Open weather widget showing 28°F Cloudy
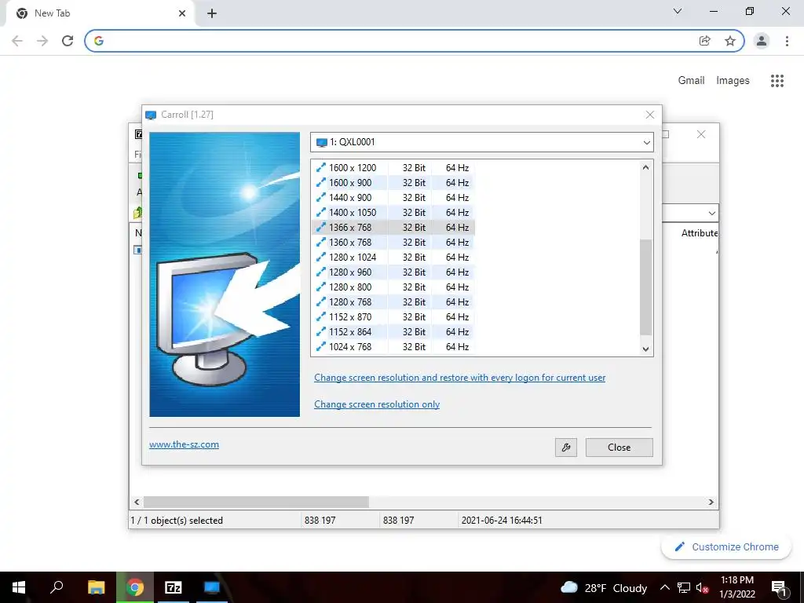804x603 pixels. click(604, 588)
